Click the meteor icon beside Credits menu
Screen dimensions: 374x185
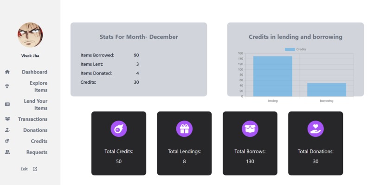pyautogui.click(x=7, y=141)
